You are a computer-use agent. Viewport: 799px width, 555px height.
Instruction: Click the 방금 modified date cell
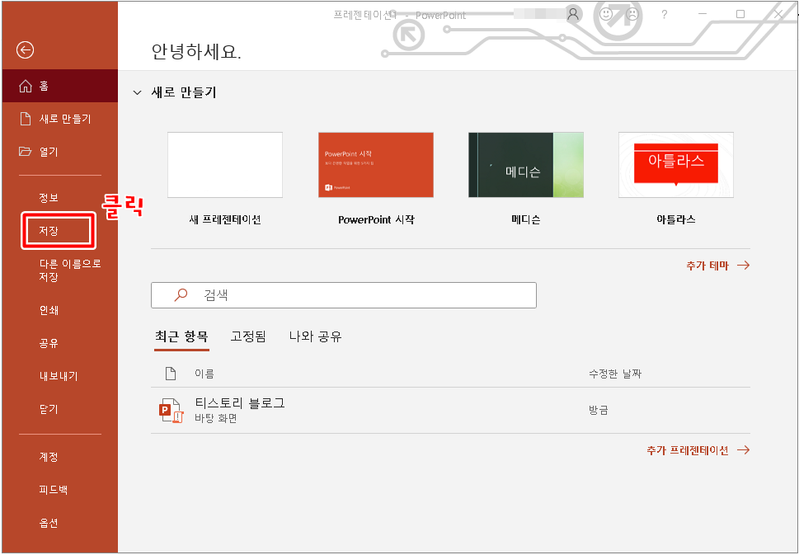(x=599, y=410)
